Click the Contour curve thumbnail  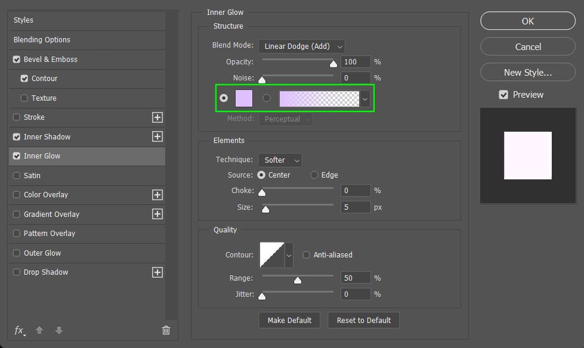point(272,255)
